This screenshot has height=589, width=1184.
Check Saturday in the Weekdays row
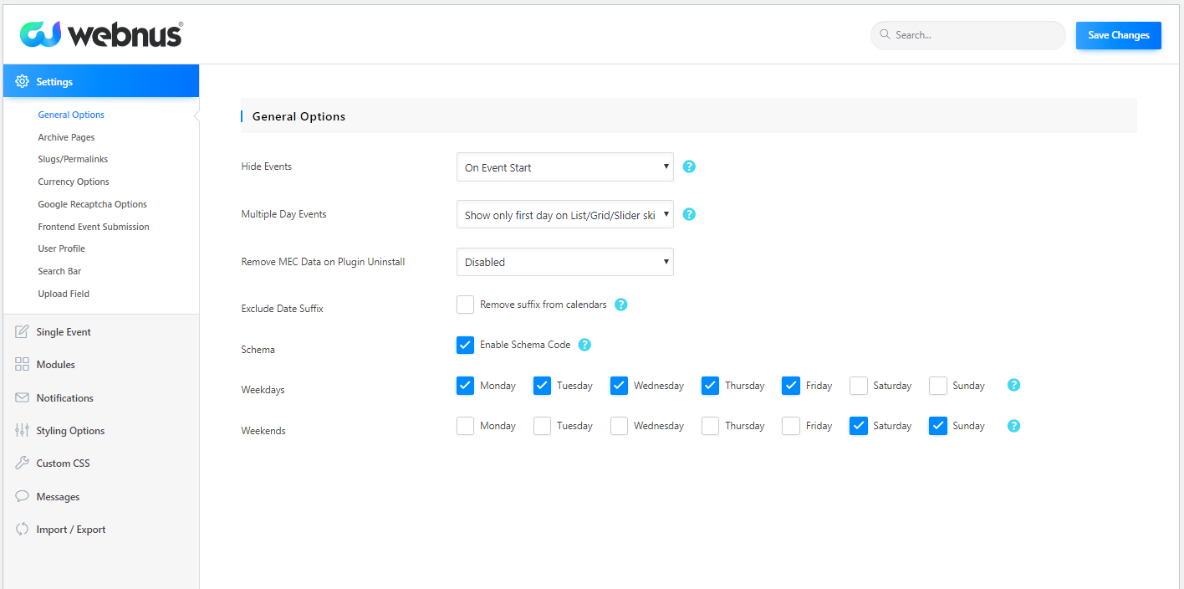click(859, 386)
